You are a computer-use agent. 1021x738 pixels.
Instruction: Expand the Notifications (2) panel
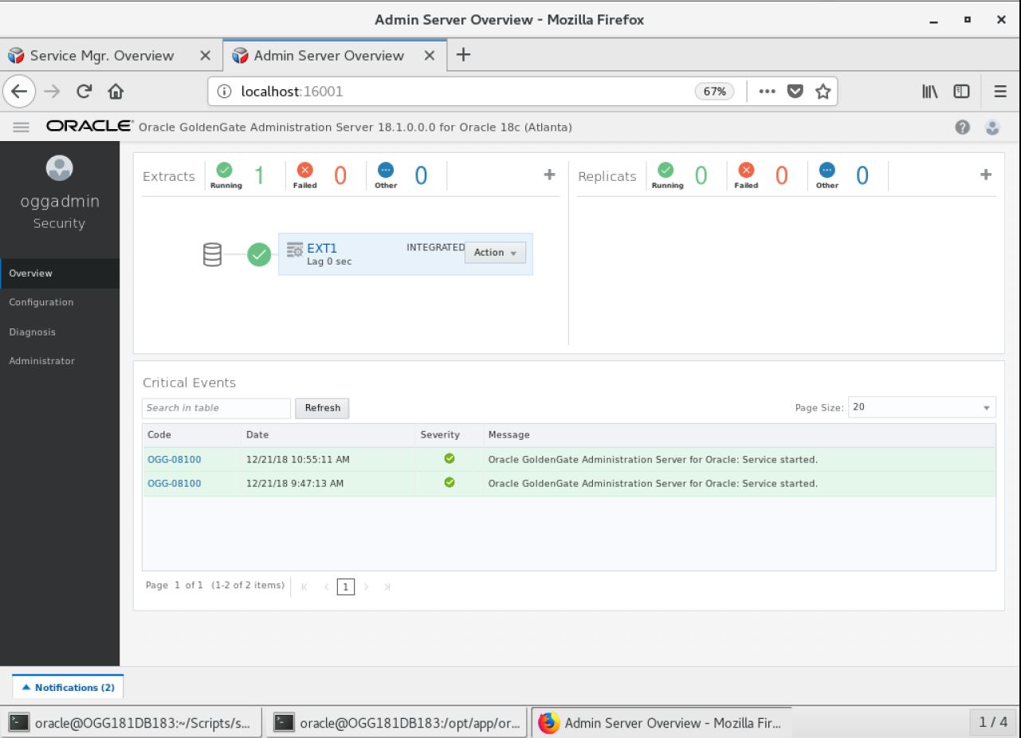pos(69,687)
